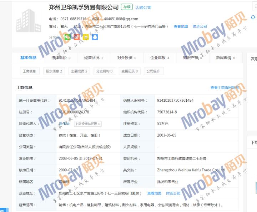257x212 pixels.
Task: Jump to 公司简介 section
Action: (153, 71)
